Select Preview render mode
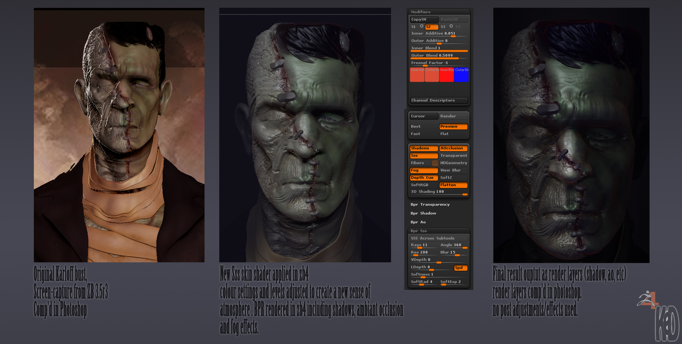This screenshot has height=344, width=682. tap(454, 127)
